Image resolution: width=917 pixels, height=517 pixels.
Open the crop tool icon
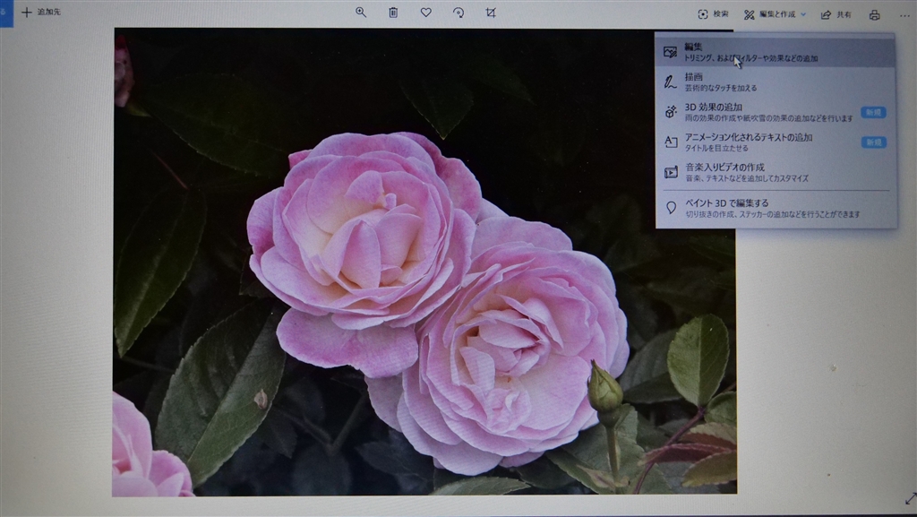(491, 13)
